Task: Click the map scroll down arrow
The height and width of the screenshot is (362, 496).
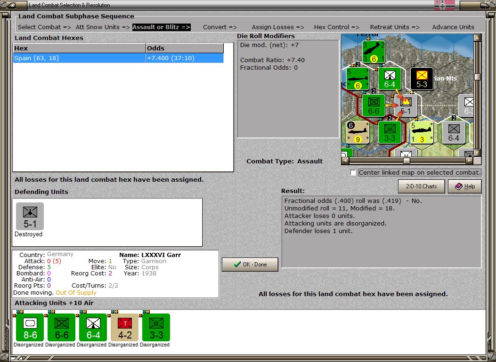Action: click(477, 153)
